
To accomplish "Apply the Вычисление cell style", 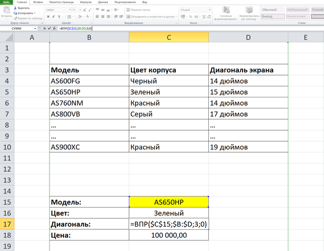I will (x=298, y=16).
